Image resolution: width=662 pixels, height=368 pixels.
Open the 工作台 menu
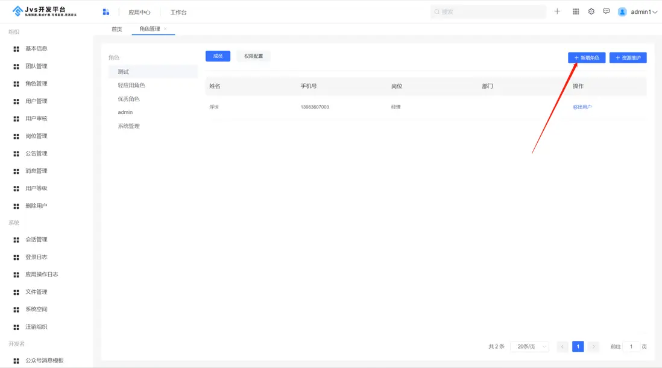pyautogui.click(x=178, y=12)
